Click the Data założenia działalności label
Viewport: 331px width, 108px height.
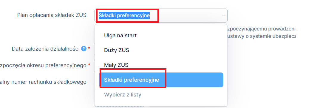coord(46,49)
